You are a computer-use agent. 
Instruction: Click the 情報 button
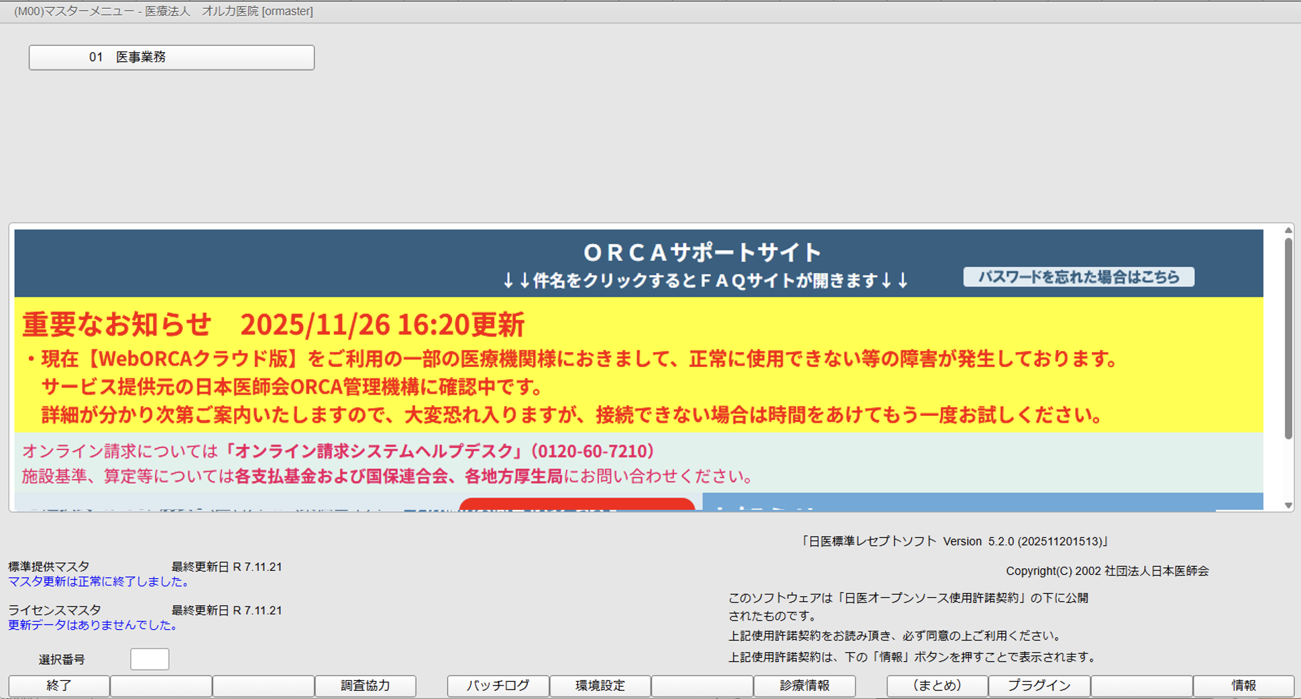[1244, 686]
